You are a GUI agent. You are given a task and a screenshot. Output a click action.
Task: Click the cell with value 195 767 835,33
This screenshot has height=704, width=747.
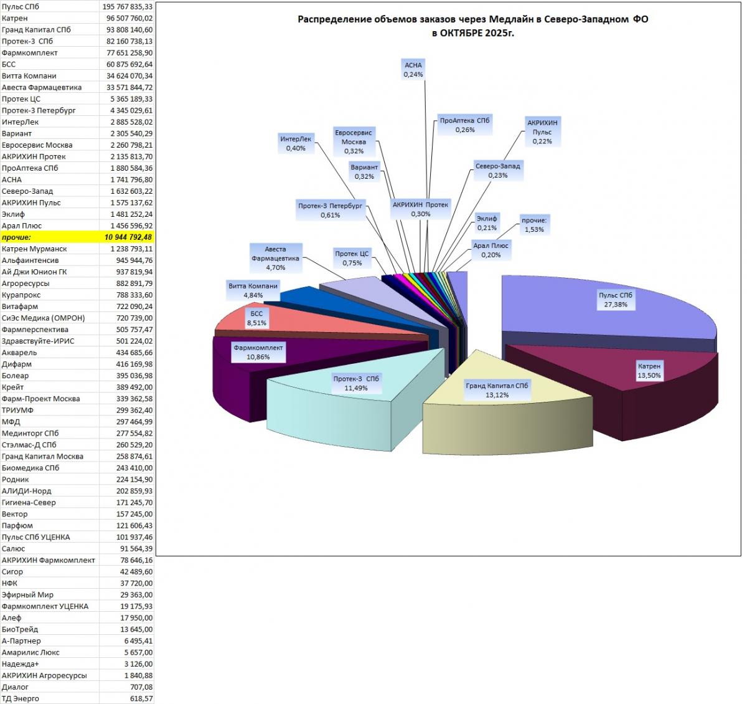[x=127, y=6]
